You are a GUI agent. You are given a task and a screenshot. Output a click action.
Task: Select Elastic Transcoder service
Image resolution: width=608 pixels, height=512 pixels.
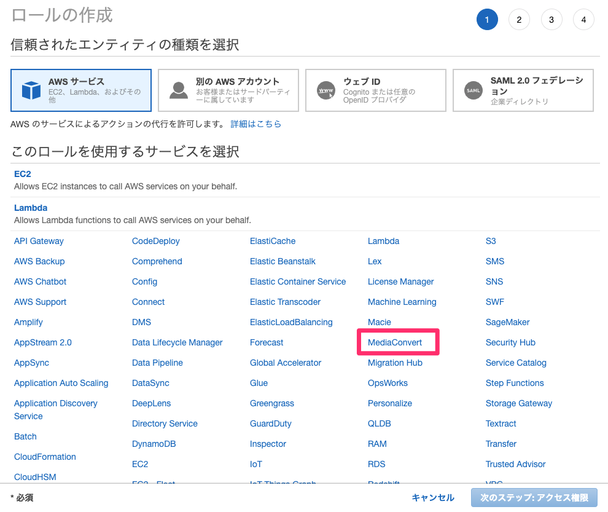(x=285, y=302)
